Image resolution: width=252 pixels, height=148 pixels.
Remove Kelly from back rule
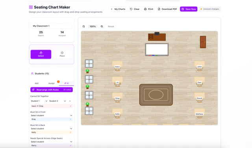[70, 132]
